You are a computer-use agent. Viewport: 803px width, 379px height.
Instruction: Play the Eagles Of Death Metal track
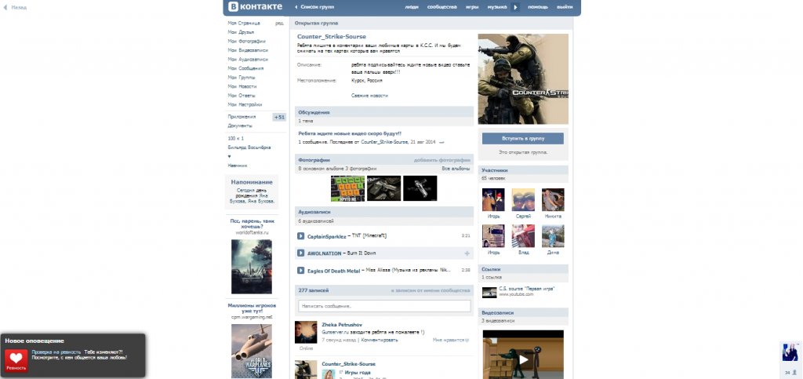301,271
